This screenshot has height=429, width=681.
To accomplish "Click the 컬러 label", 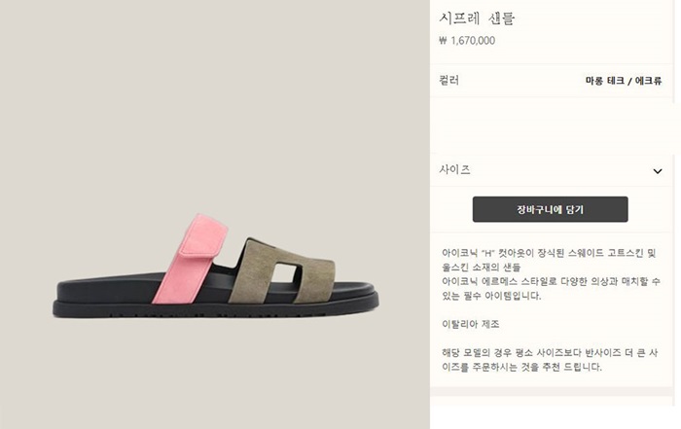I will (449, 81).
